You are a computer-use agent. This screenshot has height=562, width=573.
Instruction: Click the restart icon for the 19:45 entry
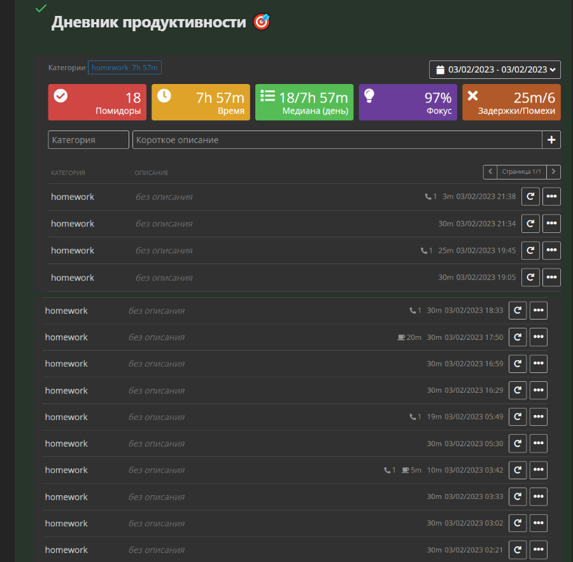(x=530, y=251)
